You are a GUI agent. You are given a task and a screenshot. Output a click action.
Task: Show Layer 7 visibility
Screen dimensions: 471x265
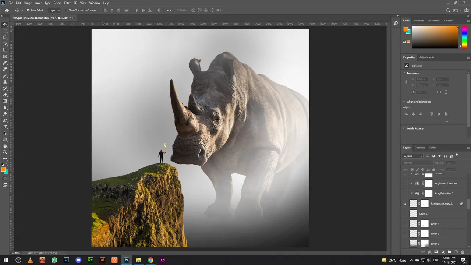pos(405,223)
